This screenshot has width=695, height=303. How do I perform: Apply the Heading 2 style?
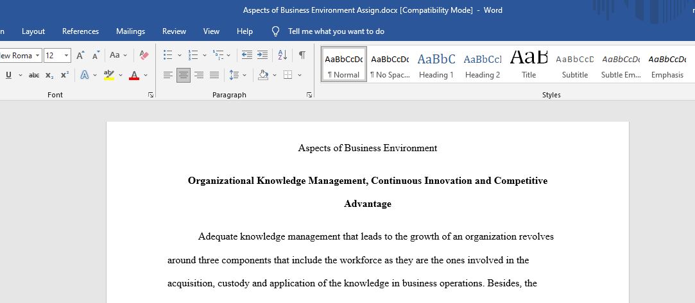(x=482, y=65)
